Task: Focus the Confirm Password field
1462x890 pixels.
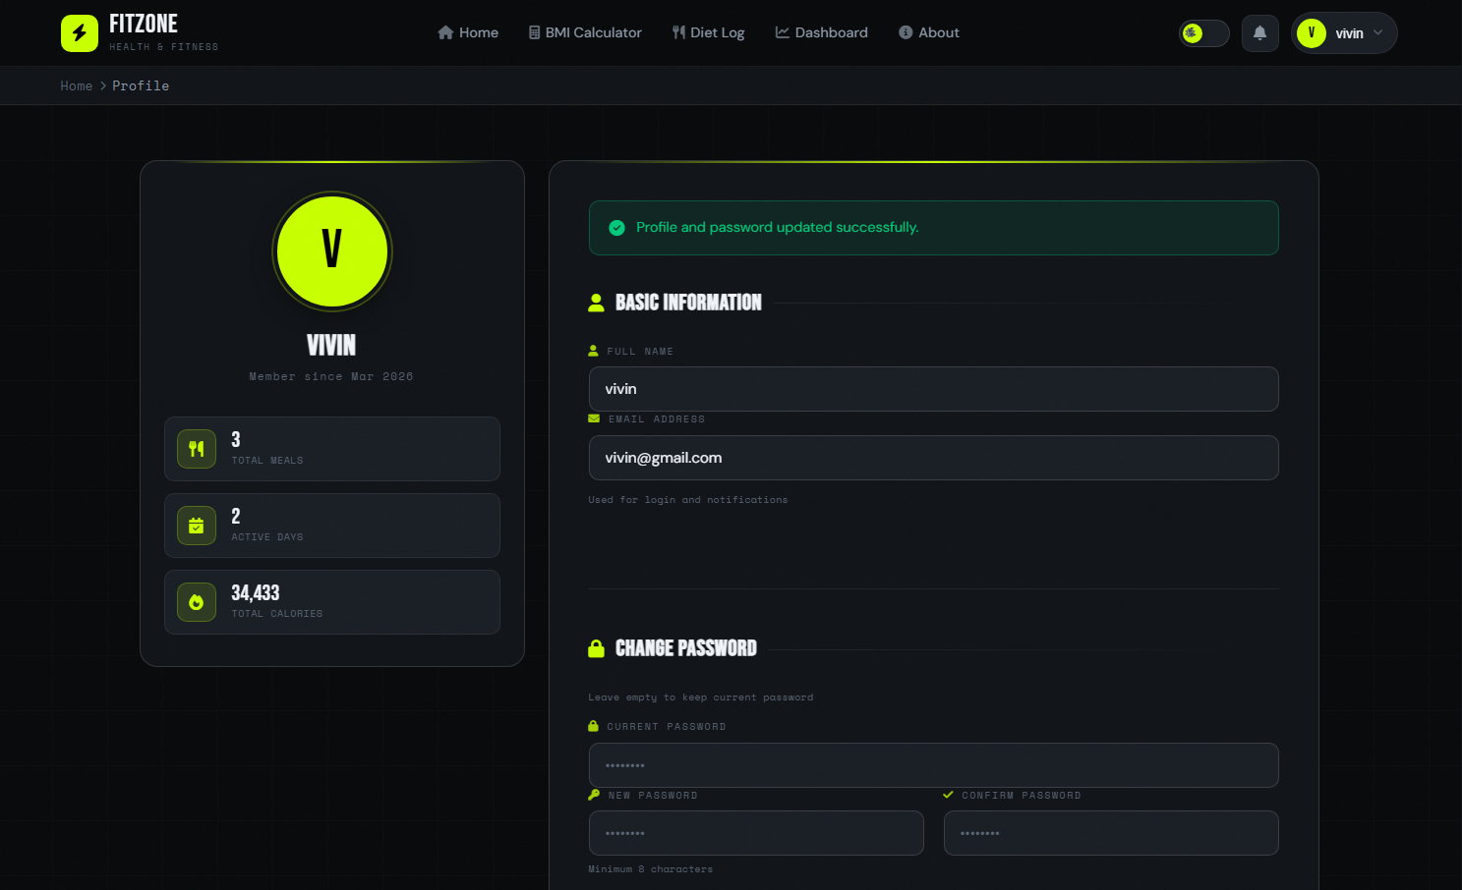Action: [x=1111, y=833]
